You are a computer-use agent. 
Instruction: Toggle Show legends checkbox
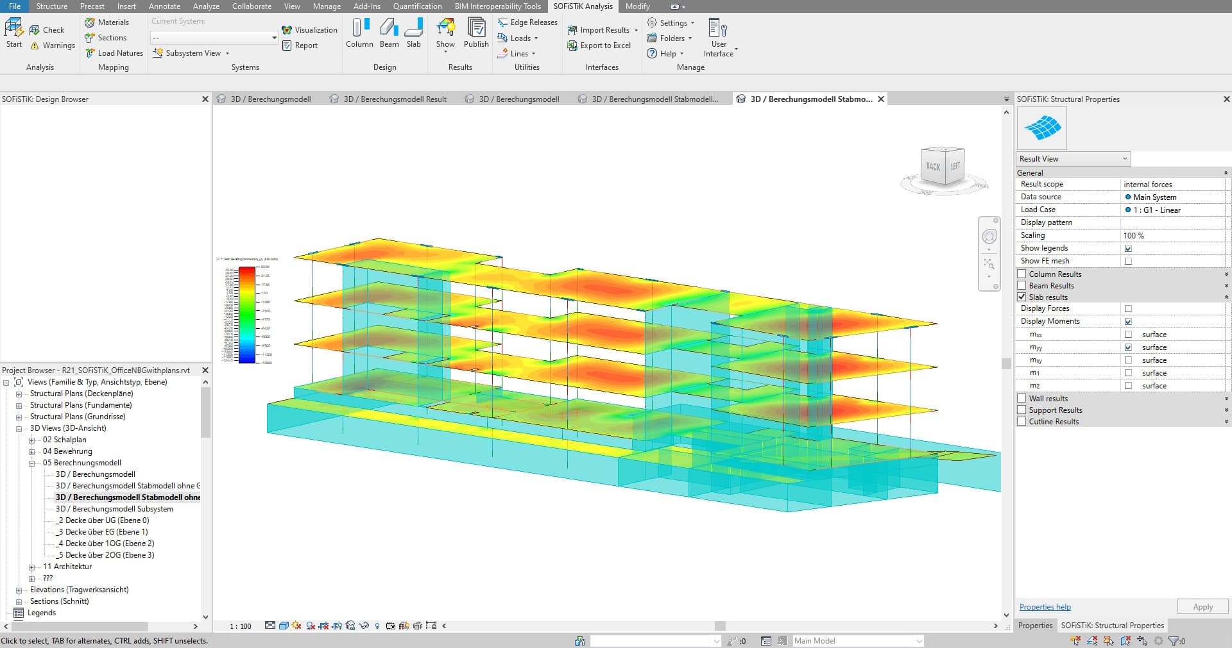[1128, 249]
